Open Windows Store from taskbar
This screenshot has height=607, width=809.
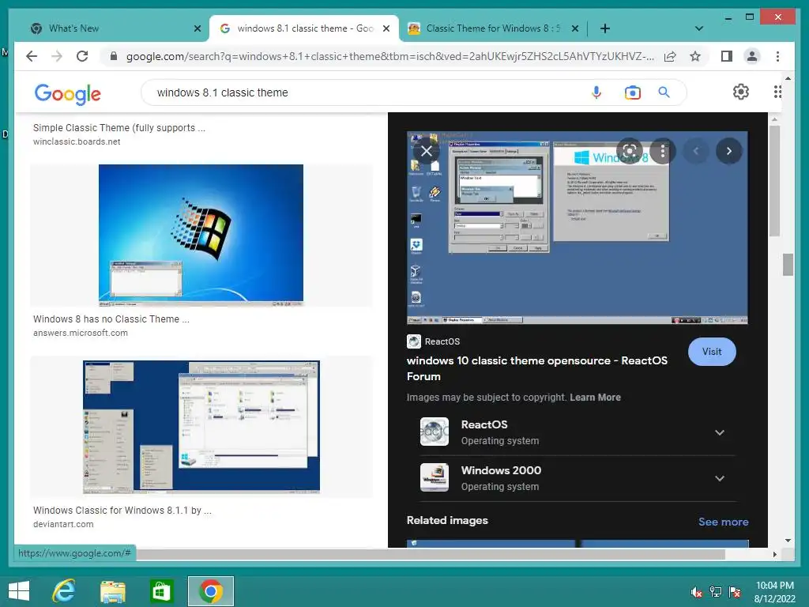click(161, 591)
